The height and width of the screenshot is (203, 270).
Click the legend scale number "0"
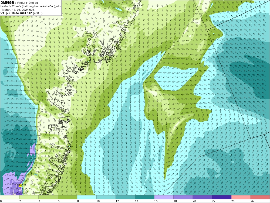(x=1, y=201)
